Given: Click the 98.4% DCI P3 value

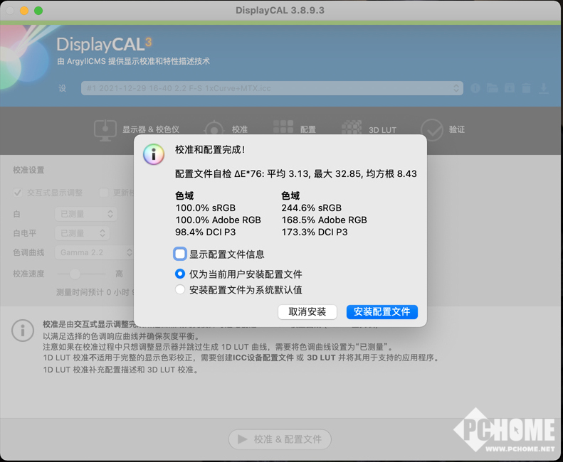Looking at the screenshot, I should coord(206,232).
